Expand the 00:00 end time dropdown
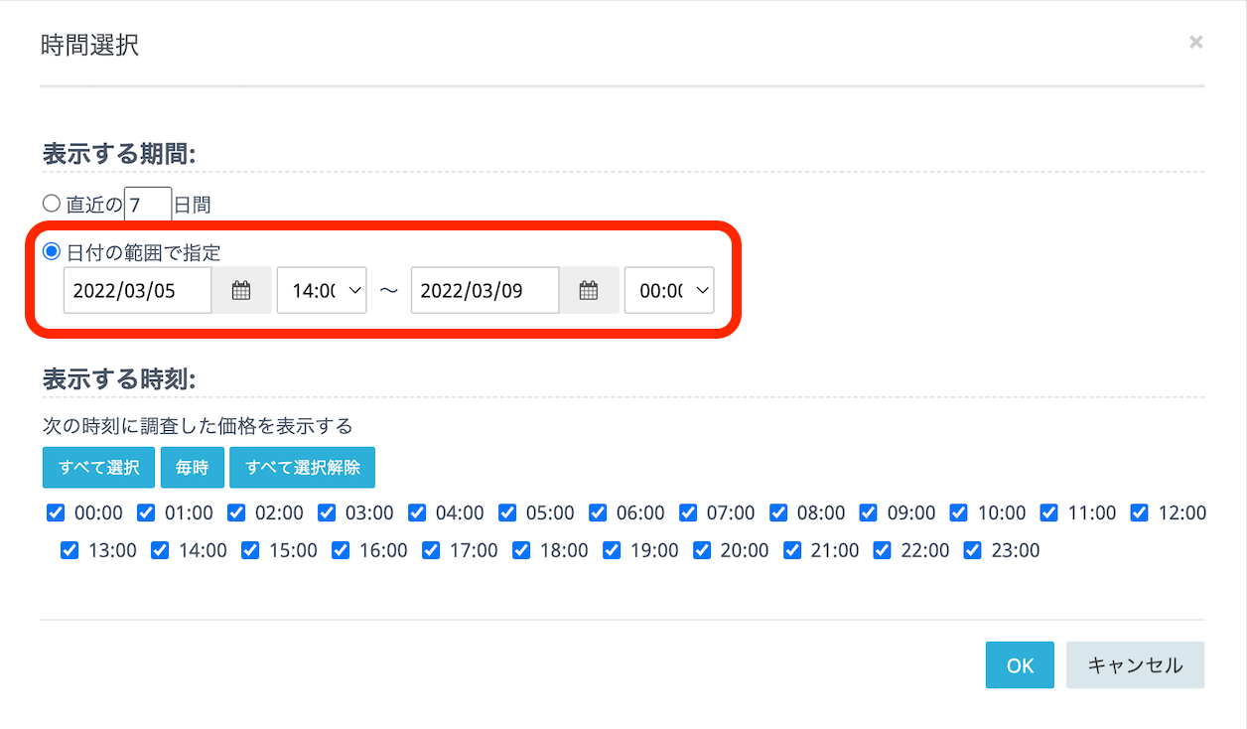The image size is (1247, 729). pos(669,291)
